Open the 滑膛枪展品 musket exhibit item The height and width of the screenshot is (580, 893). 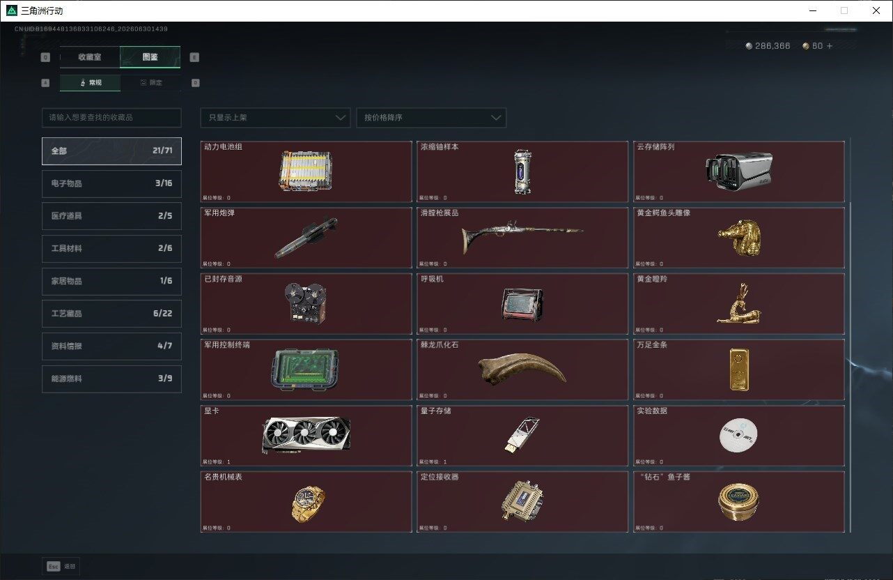[522, 238]
